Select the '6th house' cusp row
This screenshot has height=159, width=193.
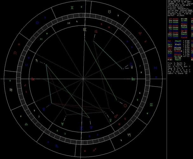pos(178,27)
